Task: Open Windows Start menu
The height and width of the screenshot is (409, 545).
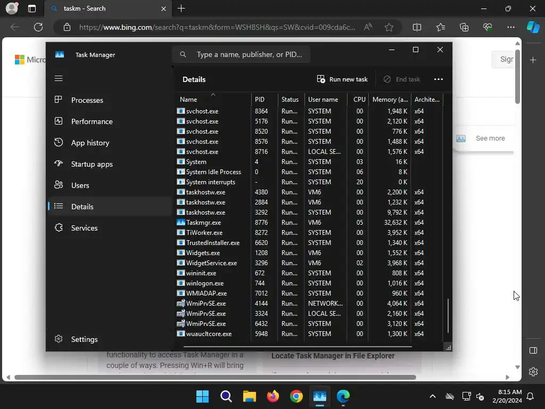Action: tap(202, 396)
